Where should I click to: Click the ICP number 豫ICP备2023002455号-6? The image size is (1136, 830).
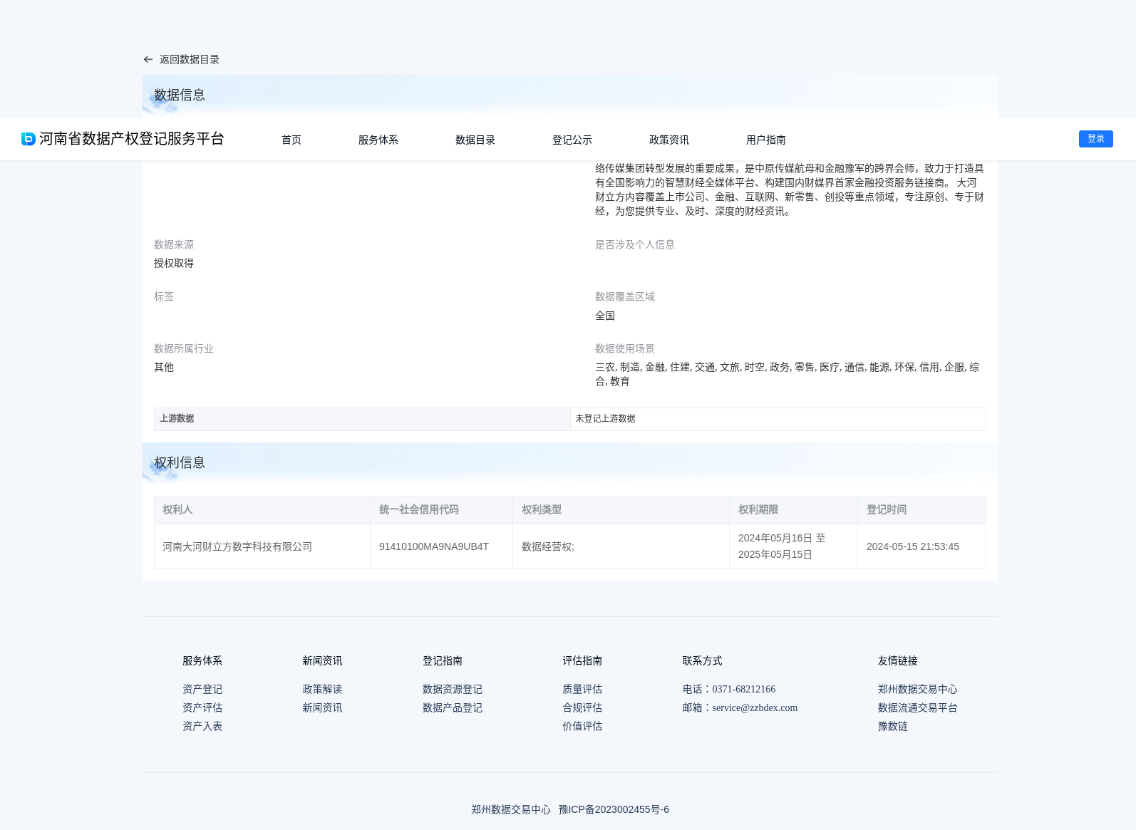tap(614, 809)
